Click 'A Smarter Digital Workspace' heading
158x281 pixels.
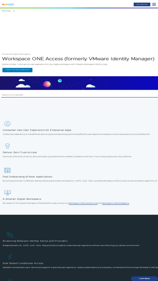click(x=22, y=199)
